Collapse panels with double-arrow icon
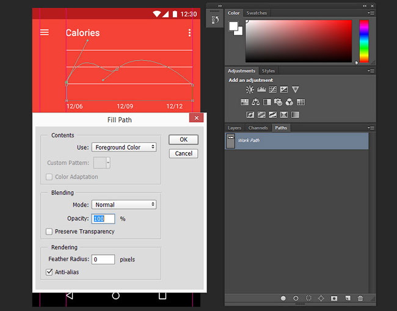This screenshot has height=311, width=397. click(x=365, y=6)
